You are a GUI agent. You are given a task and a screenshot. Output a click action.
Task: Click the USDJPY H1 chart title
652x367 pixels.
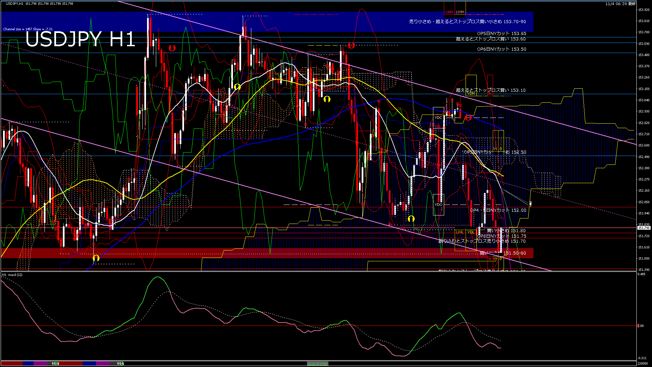pos(80,39)
